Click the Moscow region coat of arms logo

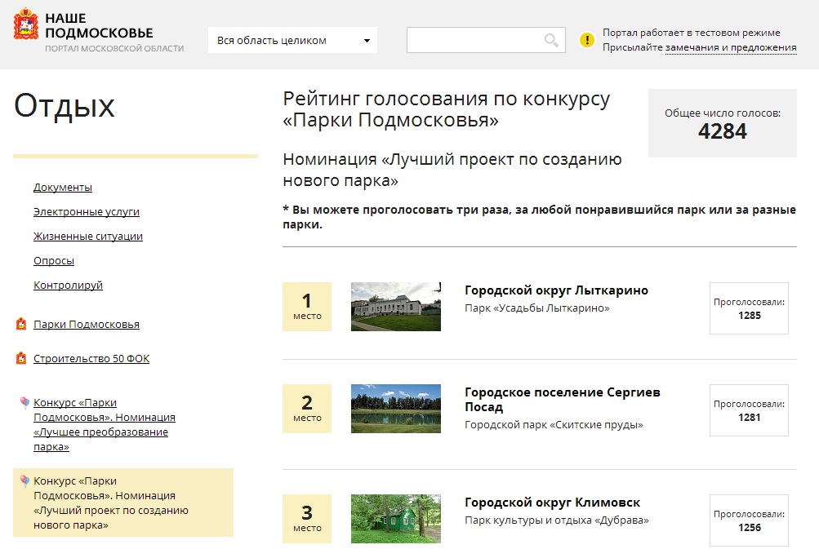tap(25, 25)
